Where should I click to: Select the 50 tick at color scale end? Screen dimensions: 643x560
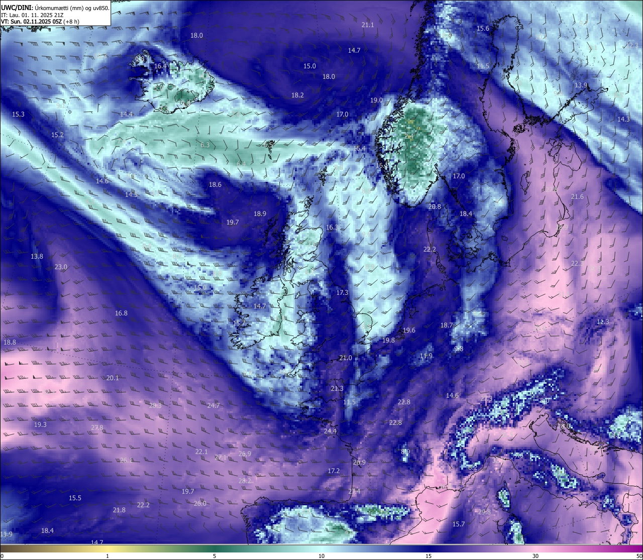coord(639,556)
